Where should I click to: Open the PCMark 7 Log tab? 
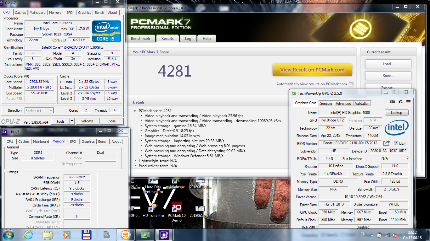(x=188, y=39)
